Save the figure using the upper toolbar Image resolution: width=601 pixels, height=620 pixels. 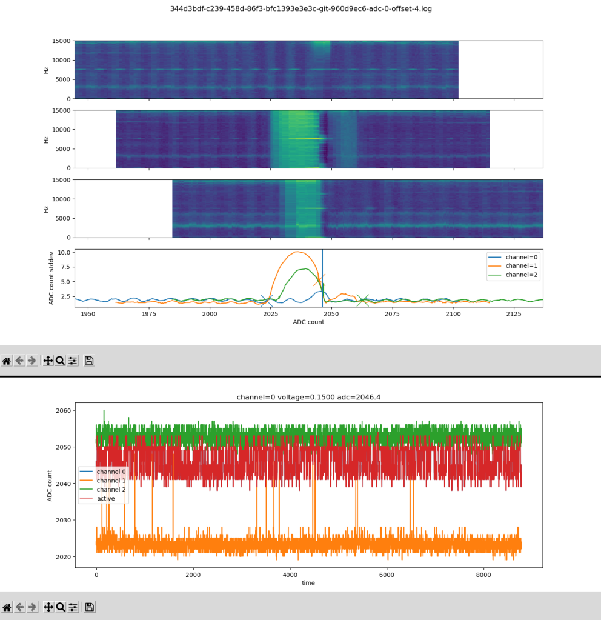pyautogui.click(x=89, y=361)
